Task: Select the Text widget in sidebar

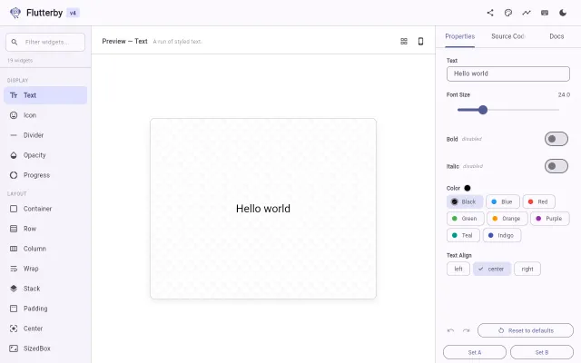Action: (45, 95)
